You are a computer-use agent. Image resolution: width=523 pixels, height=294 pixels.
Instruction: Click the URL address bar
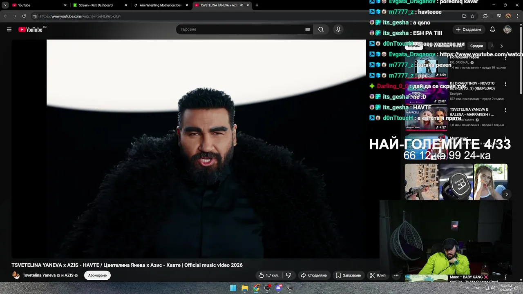point(245,16)
